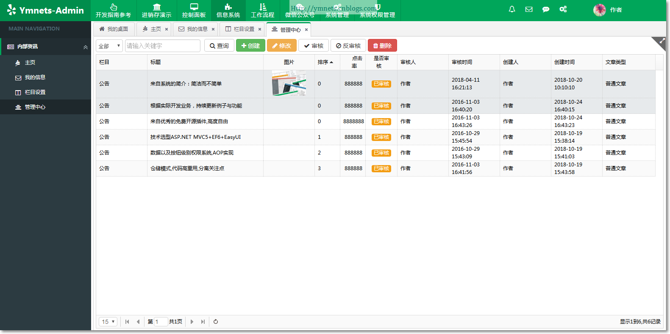This screenshot has height=334, width=670.
Task: Open 系统权限管理 in the top menu
Action: pos(378,11)
